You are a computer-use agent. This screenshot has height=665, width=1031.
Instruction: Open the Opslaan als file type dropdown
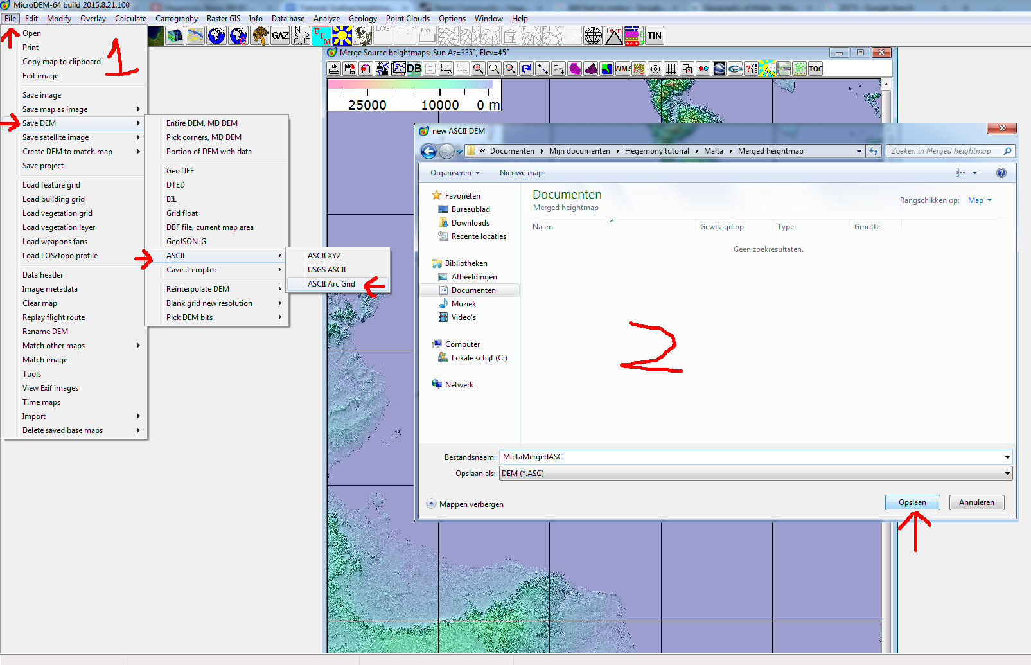pyautogui.click(x=1007, y=474)
